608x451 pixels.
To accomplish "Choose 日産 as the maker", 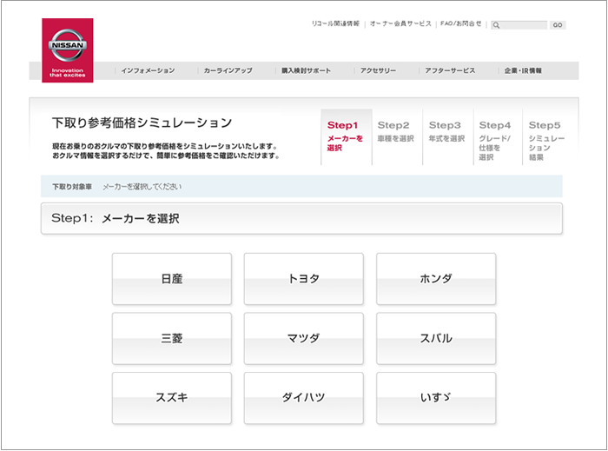I will click(172, 279).
